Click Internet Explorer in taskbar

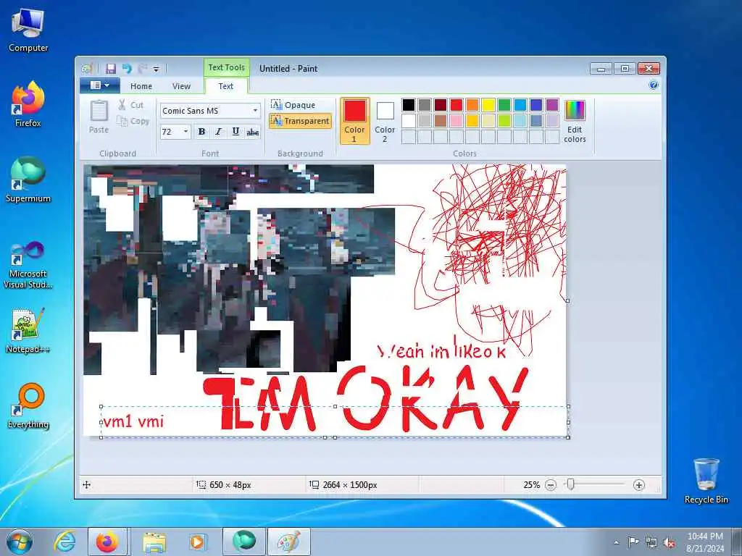(x=64, y=542)
